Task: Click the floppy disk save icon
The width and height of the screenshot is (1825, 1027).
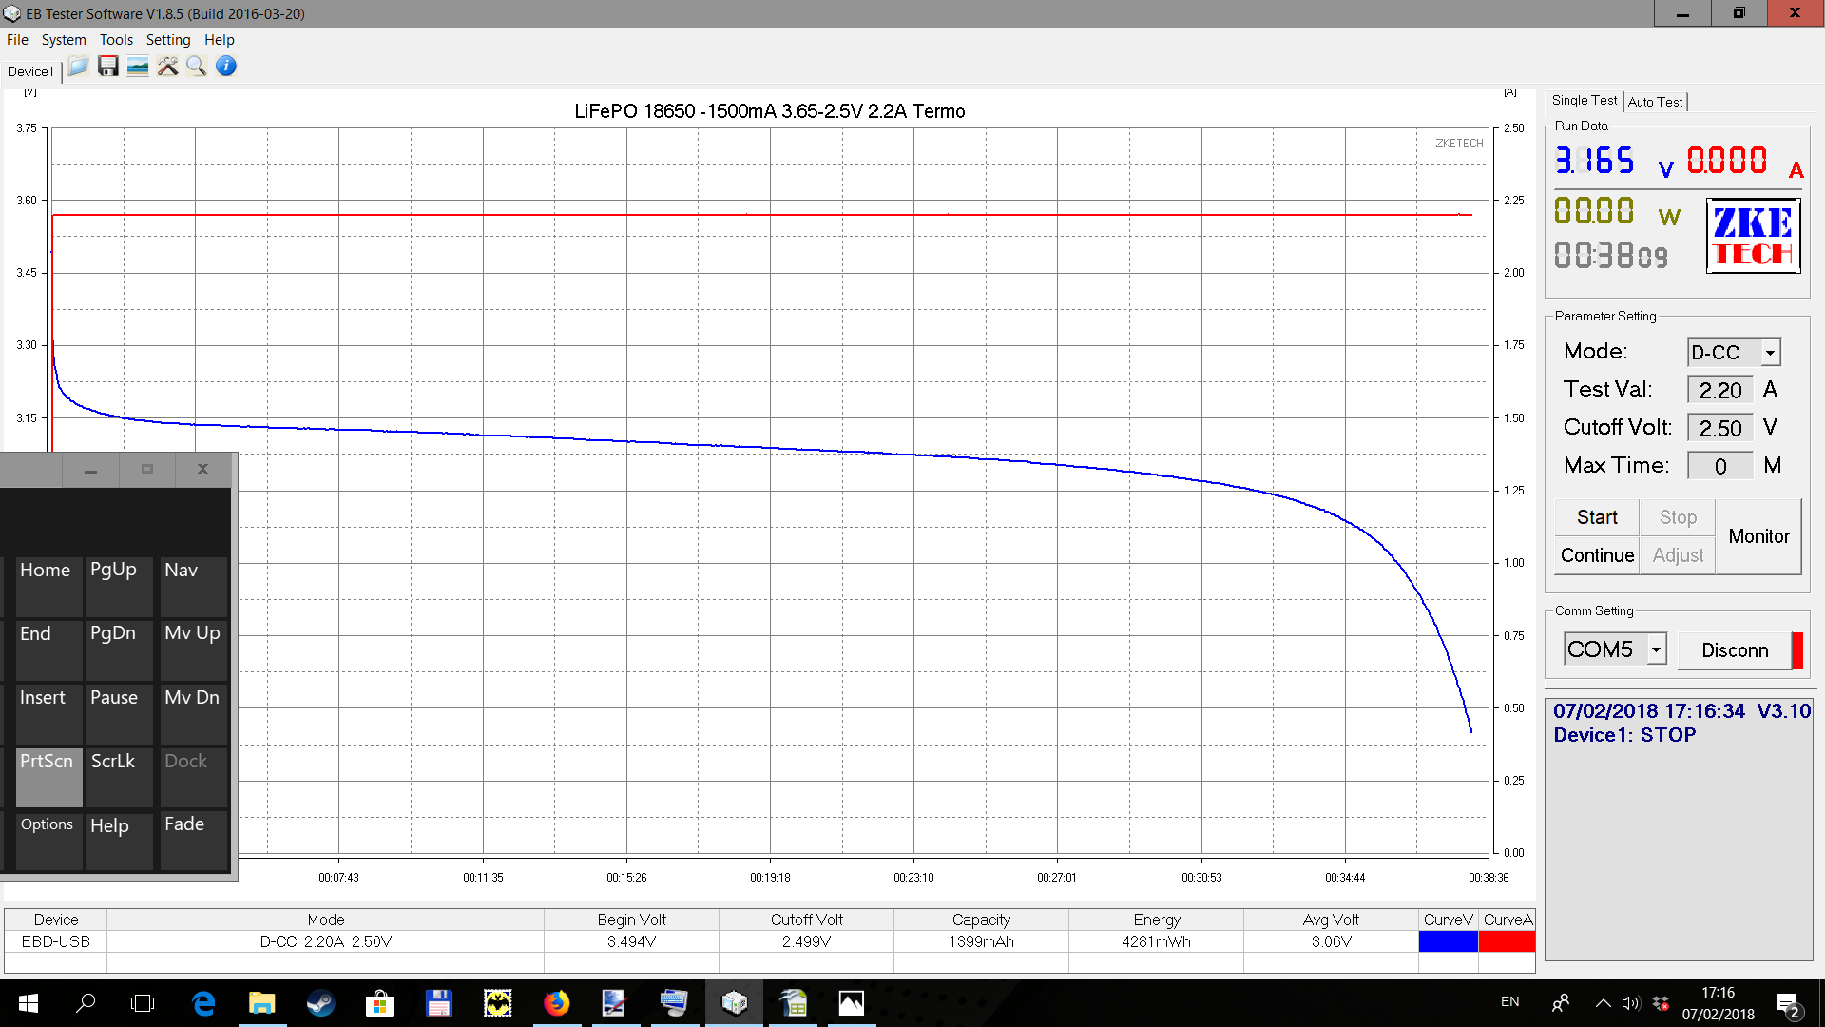Action: click(x=108, y=67)
